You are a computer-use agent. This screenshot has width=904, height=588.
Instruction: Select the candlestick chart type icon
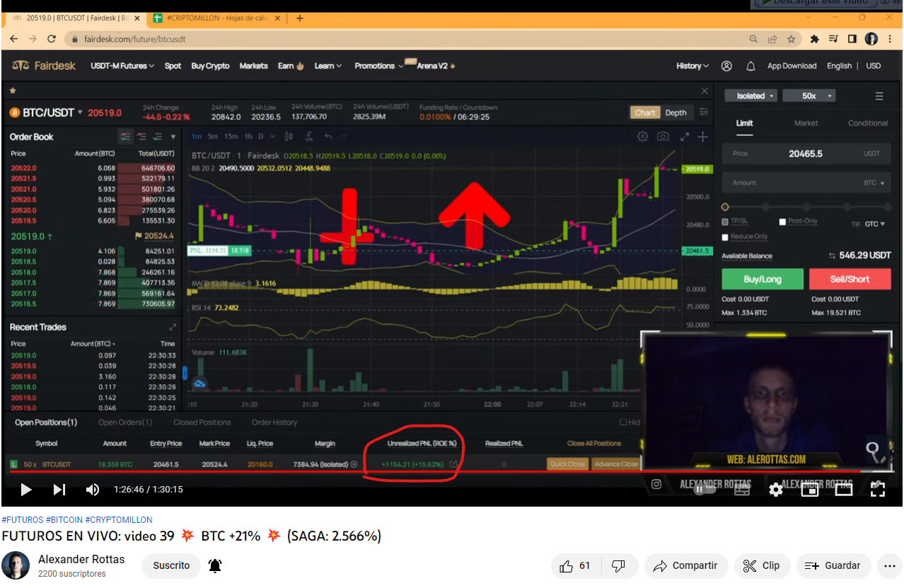pos(289,137)
